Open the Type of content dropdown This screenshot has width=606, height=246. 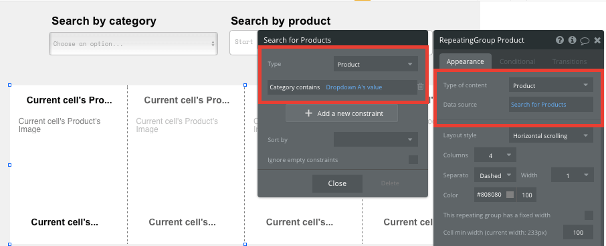[550, 85]
